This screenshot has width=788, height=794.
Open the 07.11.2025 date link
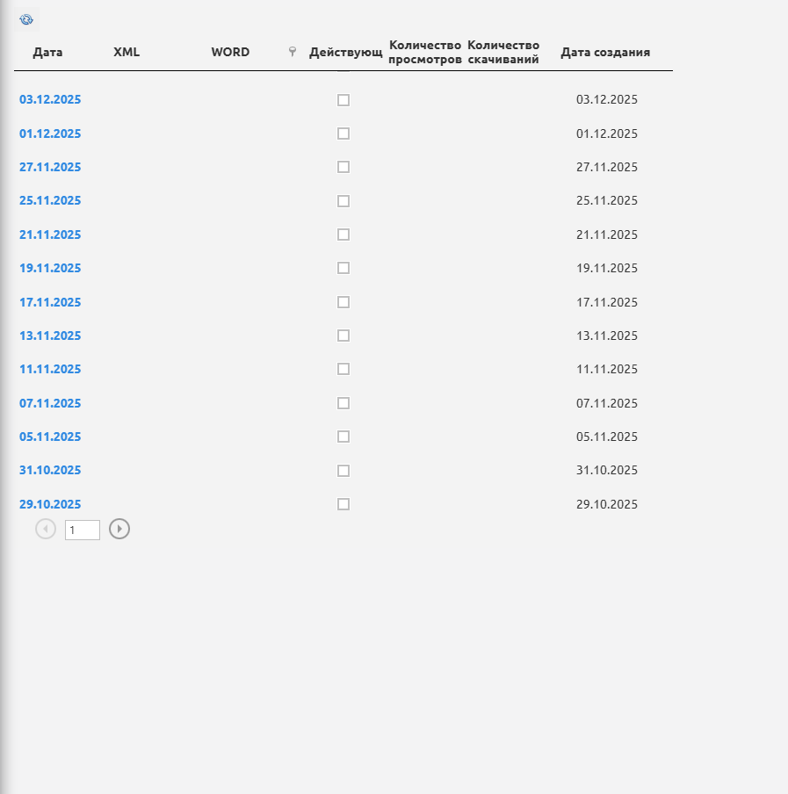[x=50, y=403]
